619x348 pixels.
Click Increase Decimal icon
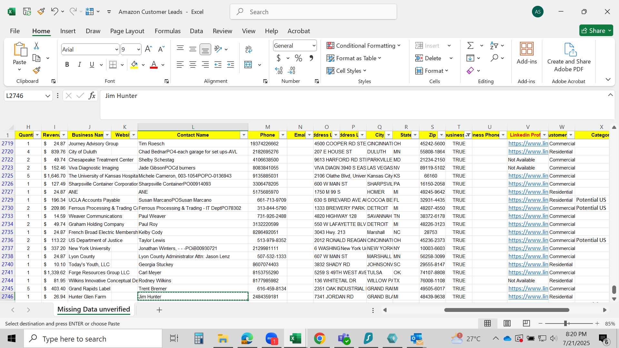pyautogui.click(x=279, y=70)
